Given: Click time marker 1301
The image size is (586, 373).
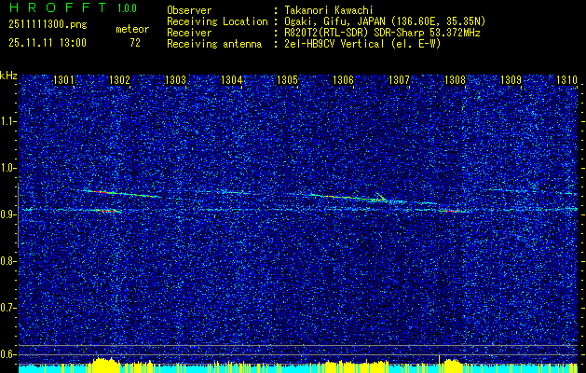Looking at the screenshot, I should coord(63,79).
